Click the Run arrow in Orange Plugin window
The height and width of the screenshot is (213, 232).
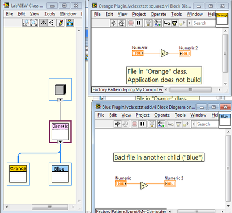[x=114, y=23]
